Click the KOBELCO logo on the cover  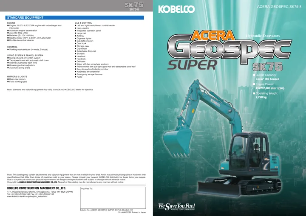(176, 9)
